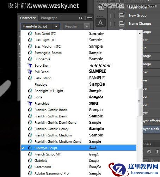Choose the Euphemia font
The height and width of the screenshot is (177, 160).
click(79, 59)
